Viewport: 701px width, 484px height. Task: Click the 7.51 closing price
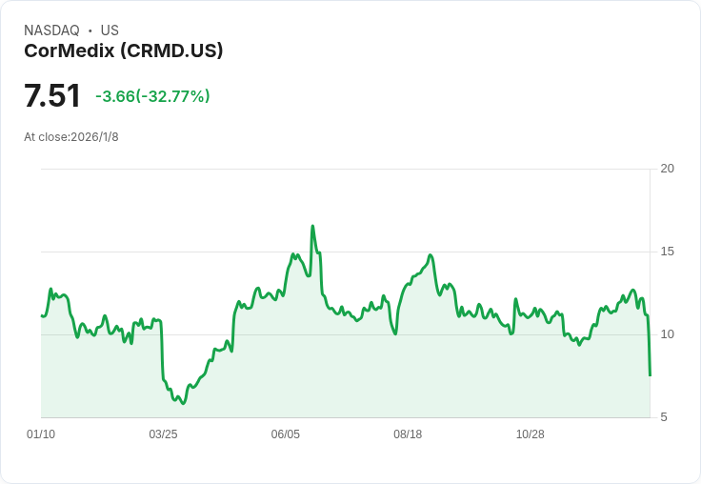coord(52,96)
